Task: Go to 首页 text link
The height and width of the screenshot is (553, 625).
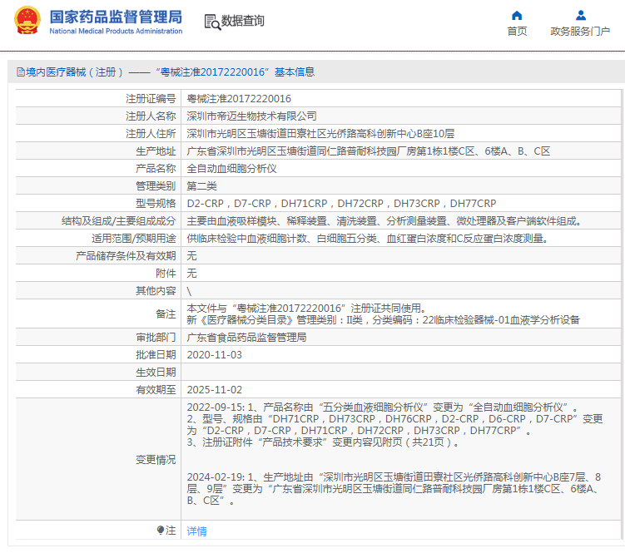Action: tap(517, 31)
